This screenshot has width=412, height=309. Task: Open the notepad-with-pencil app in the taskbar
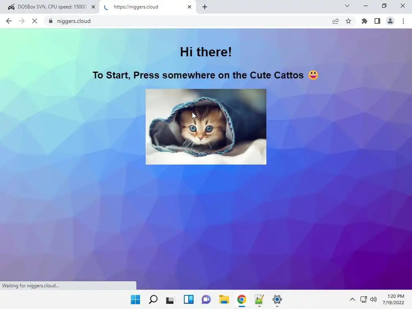(x=259, y=299)
